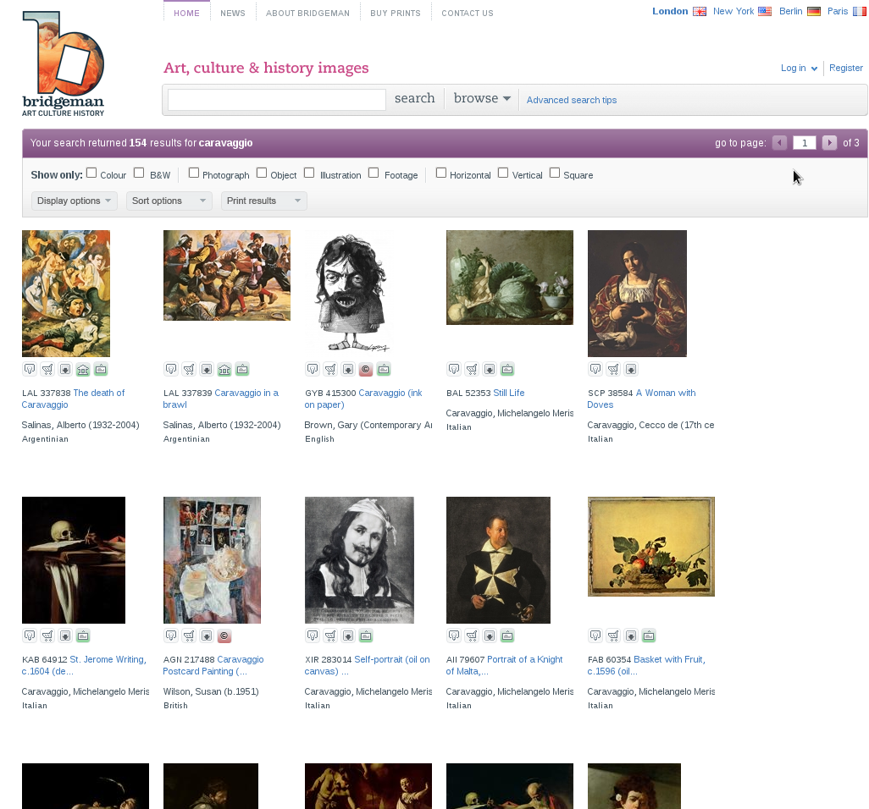Viewport: 869px width, 809px height.
Task: Click museum icon under The death of Caravaggio
Action: [83, 369]
